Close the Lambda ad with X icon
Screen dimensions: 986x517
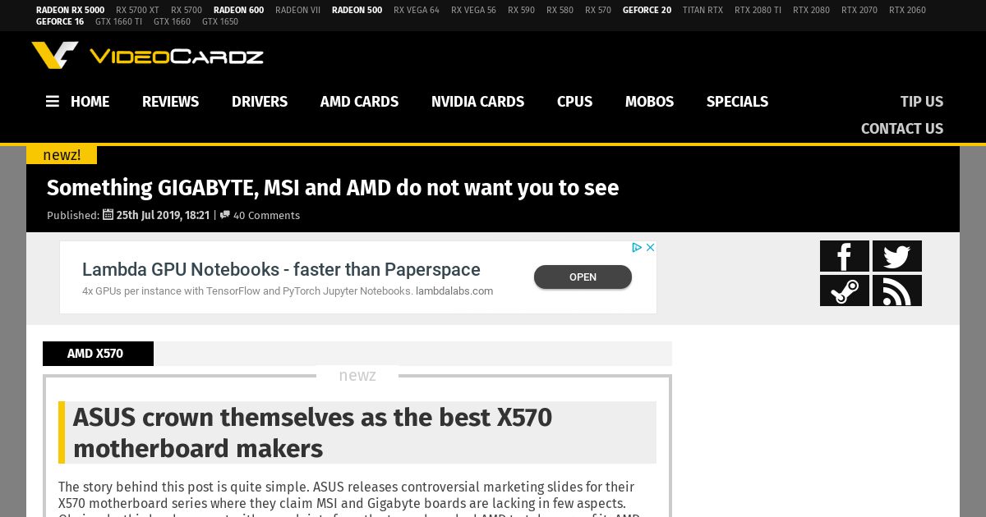[x=650, y=247]
